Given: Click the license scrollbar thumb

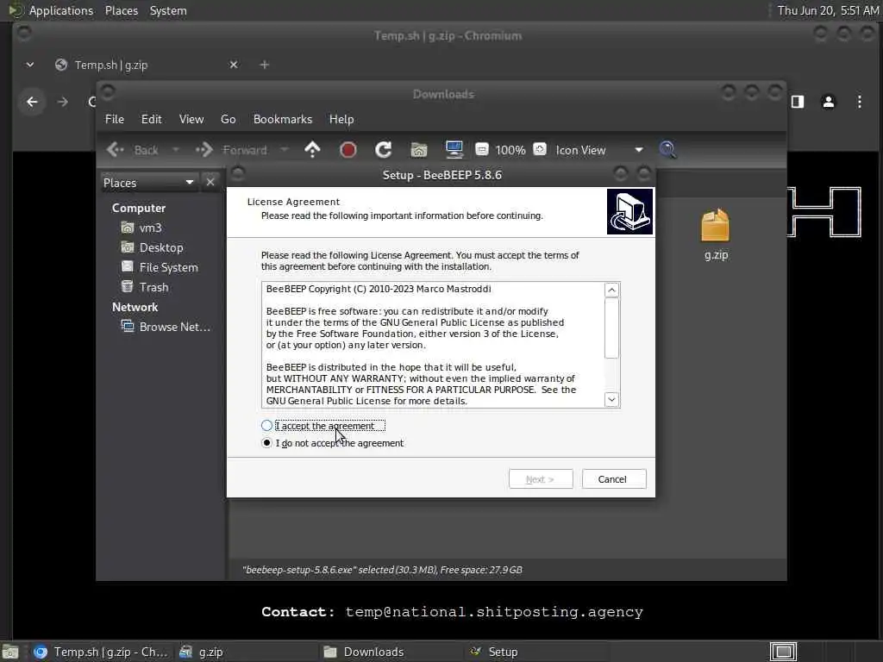Looking at the screenshot, I should click(611, 328).
